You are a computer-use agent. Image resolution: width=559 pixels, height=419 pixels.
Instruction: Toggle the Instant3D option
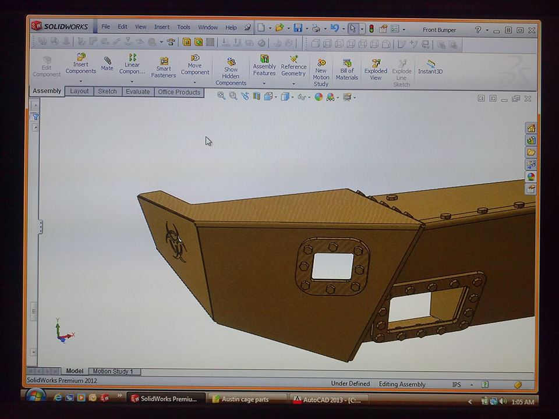[x=430, y=67]
